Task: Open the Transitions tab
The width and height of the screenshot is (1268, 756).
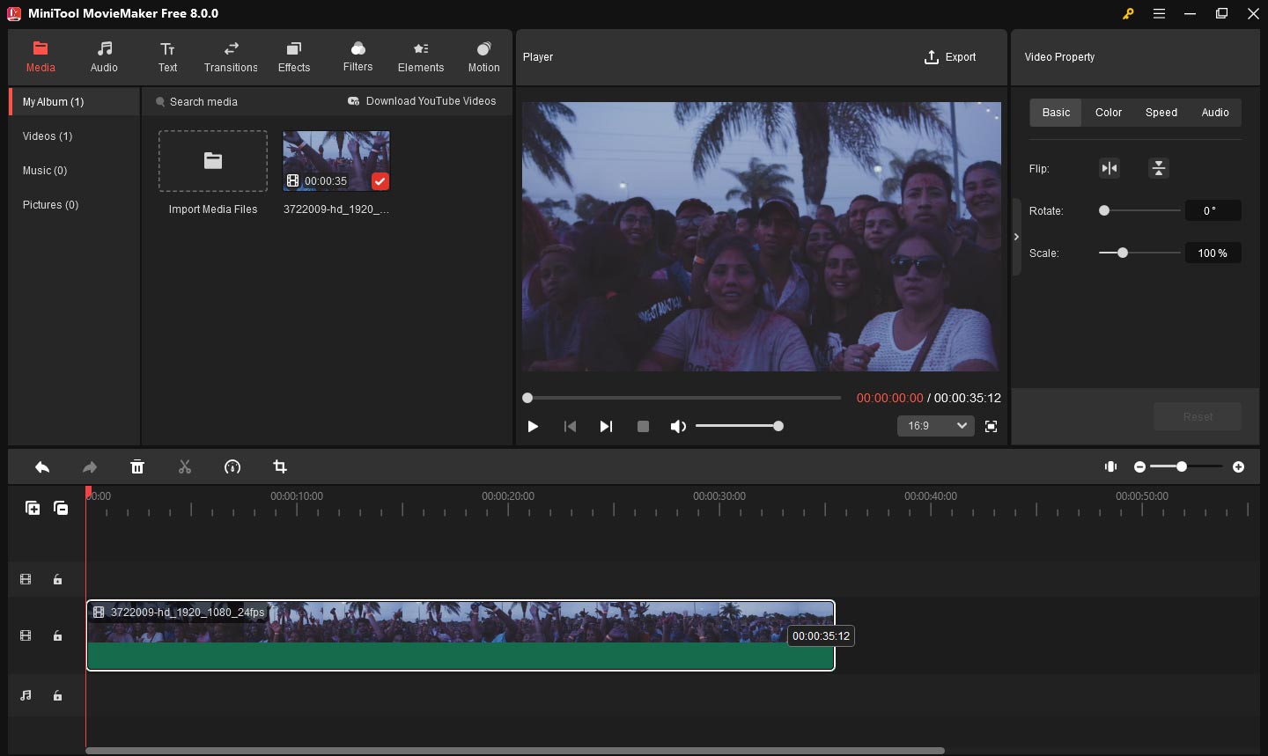Action: (x=231, y=57)
